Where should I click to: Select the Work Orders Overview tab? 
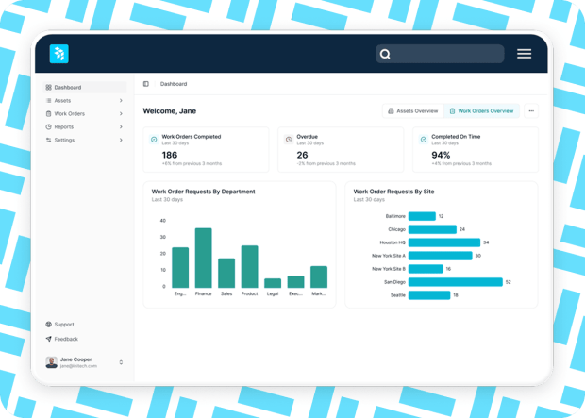[x=481, y=110]
